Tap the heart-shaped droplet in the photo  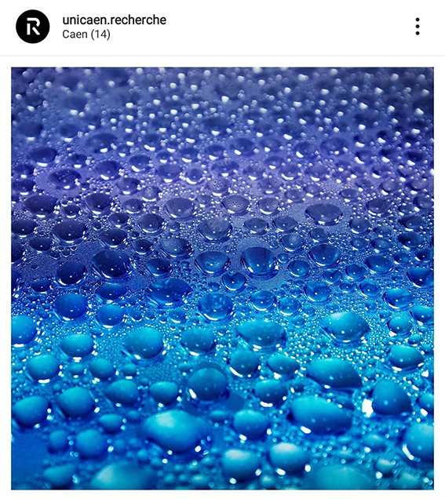click(234, 281)
